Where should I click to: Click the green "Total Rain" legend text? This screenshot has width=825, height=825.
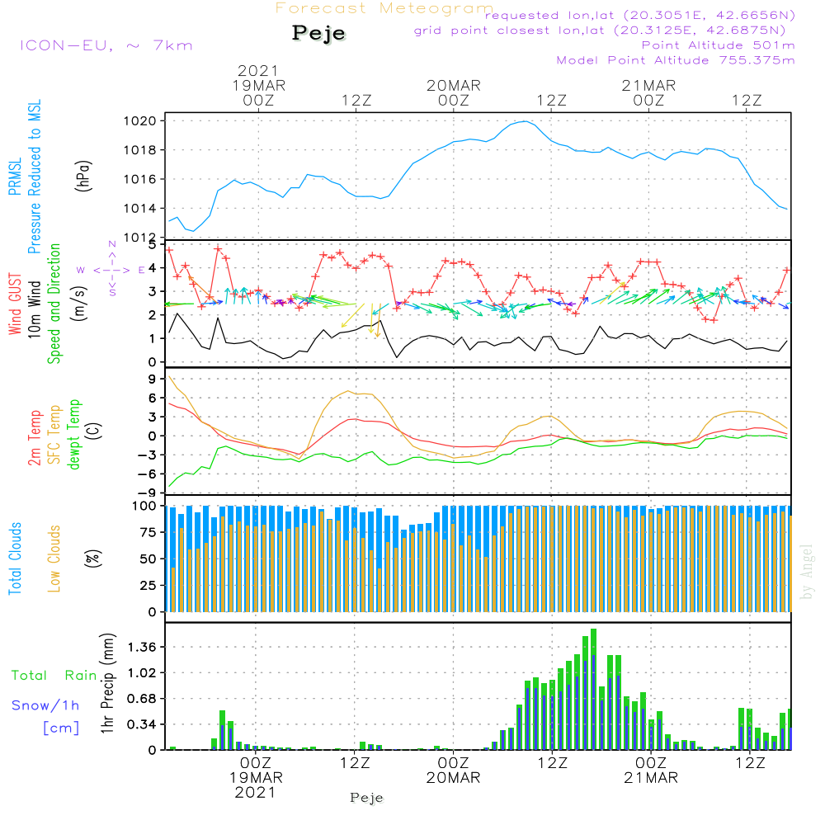(54, 676)
